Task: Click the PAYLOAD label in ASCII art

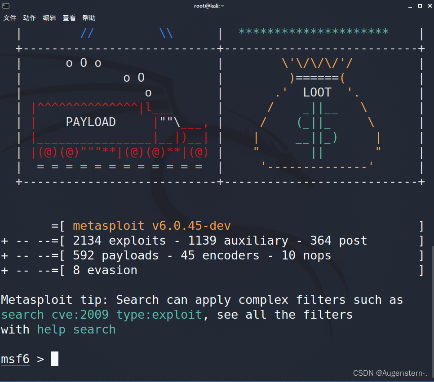Action: 91,122
